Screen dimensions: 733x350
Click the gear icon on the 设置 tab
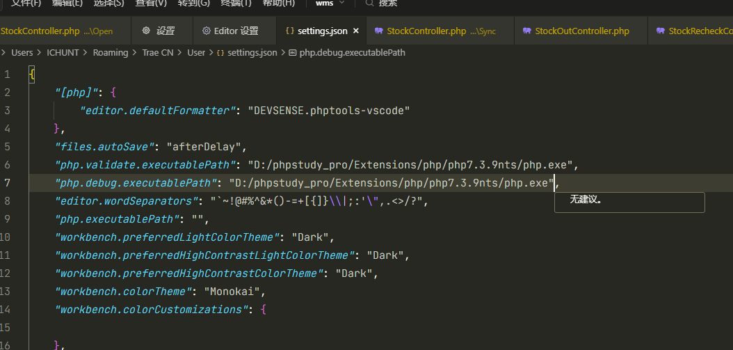[146, 31]
